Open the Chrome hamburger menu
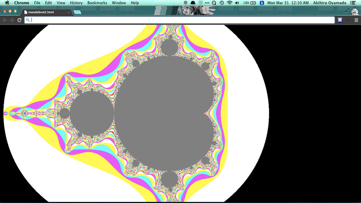The width and height of the screenshot is (361, 203). [356, 20]
